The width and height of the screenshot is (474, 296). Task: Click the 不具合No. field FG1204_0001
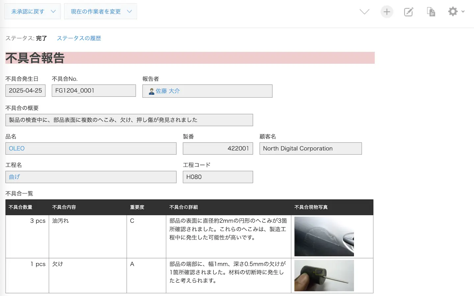pos(93,91)
